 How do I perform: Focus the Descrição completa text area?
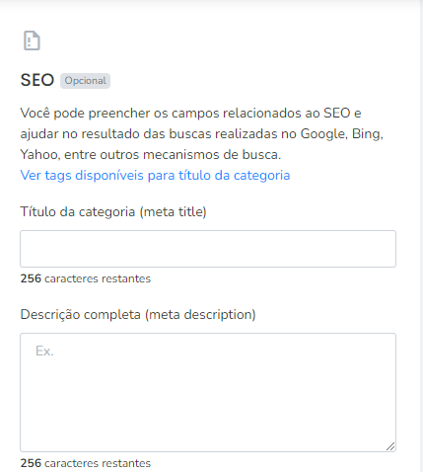[208, 392]
